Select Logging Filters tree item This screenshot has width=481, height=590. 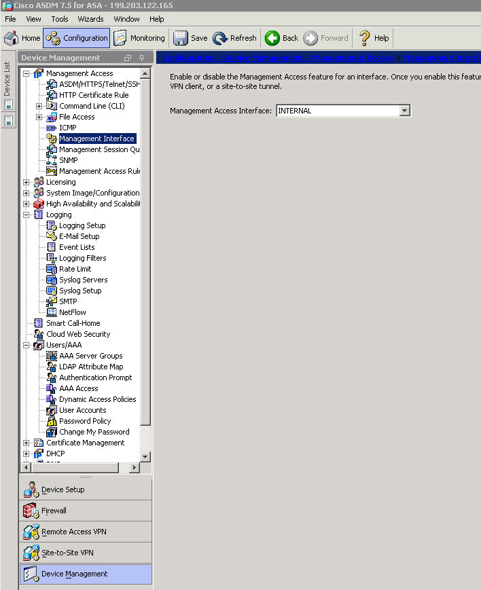[x=82, y=258]
